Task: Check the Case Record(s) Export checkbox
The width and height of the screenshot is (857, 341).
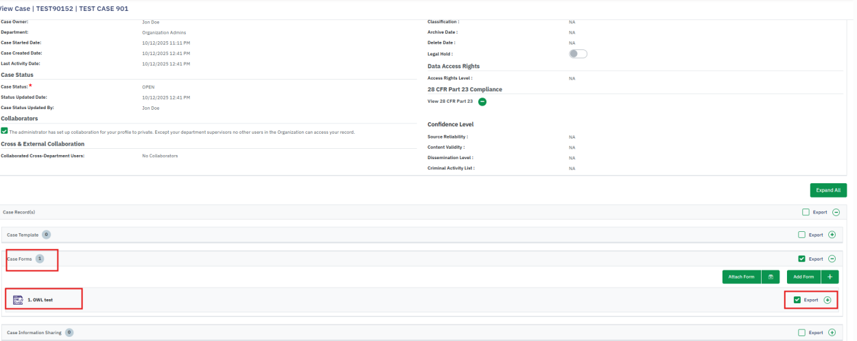Action: tap(806, 212)
